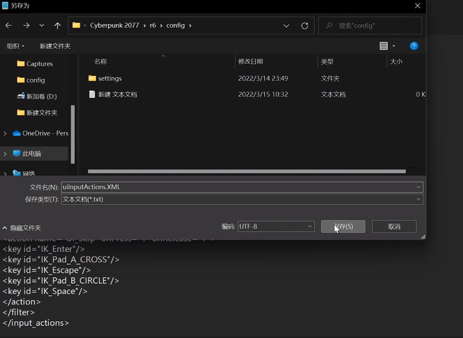Select the 新建 文本文档 text file

click(117, 94)
